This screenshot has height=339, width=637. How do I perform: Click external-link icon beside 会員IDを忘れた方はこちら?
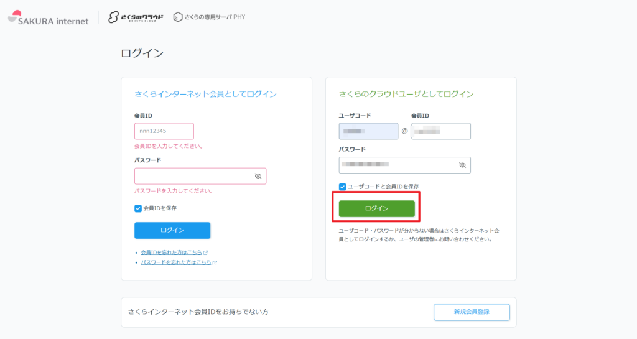click(206, 253)
